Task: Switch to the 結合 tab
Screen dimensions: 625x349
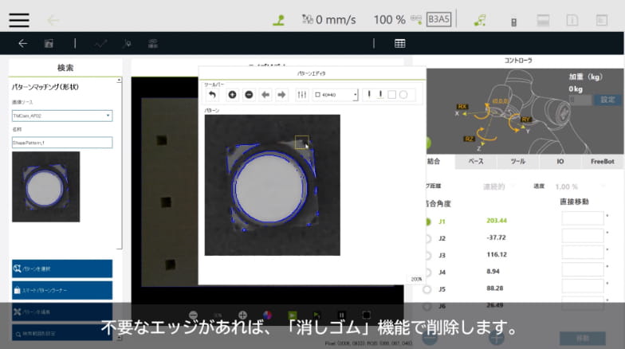Action: pos(434,161)
